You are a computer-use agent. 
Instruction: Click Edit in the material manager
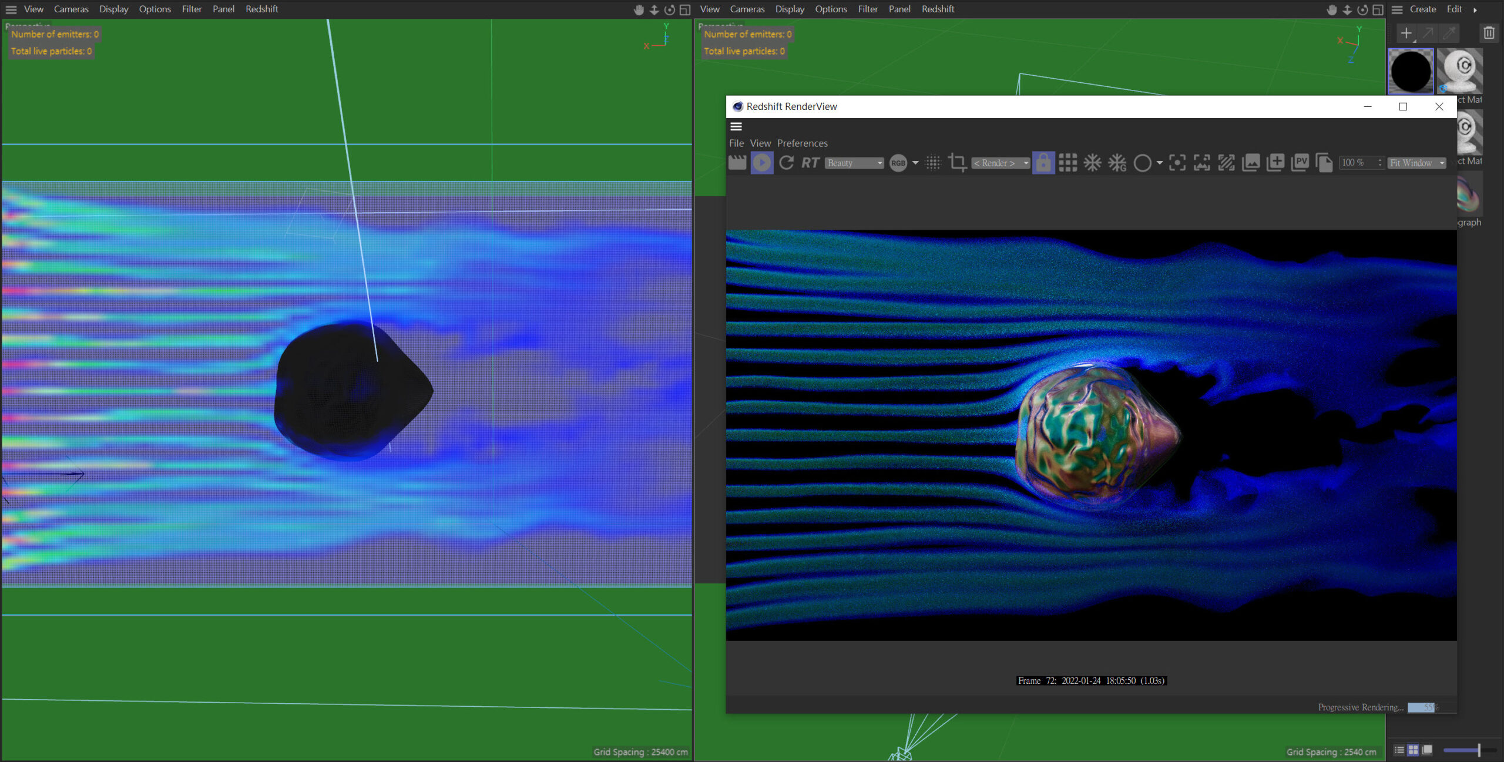point(1454,9)
